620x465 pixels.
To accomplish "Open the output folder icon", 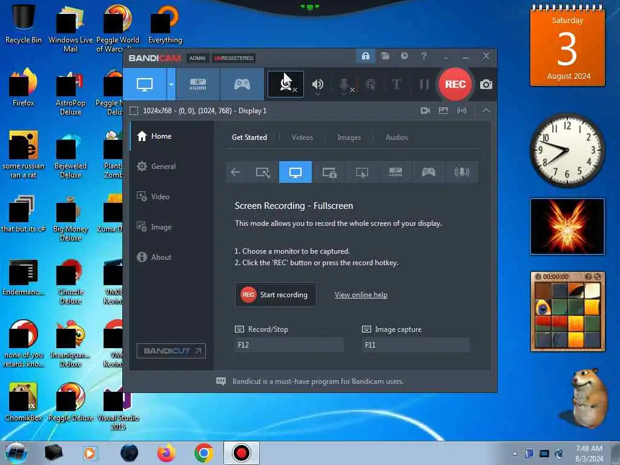I will pyautogui.click(x=385, y=56).
